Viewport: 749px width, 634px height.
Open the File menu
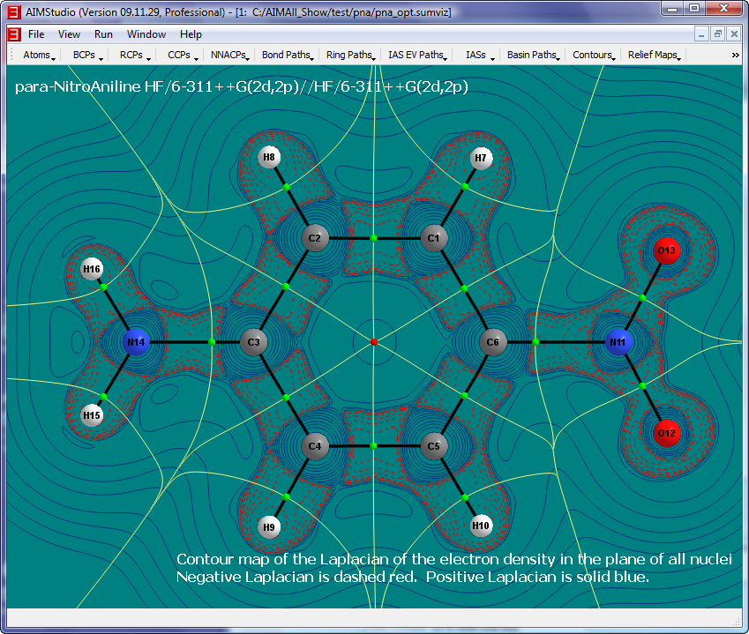36,34
